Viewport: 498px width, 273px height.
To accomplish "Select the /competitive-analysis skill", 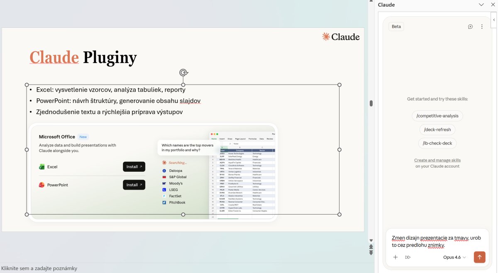I will 437,116.
